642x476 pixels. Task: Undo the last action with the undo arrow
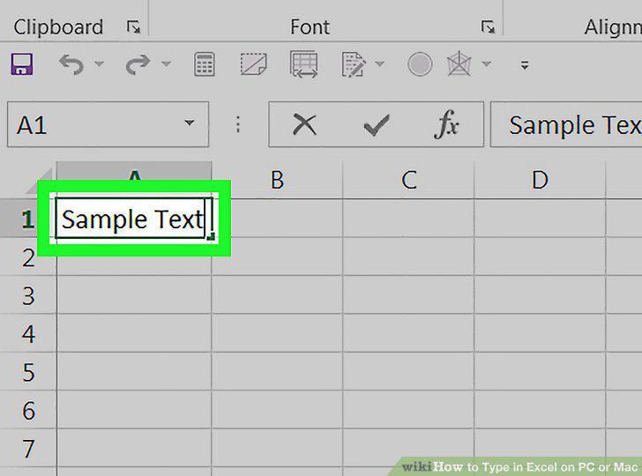71,64
